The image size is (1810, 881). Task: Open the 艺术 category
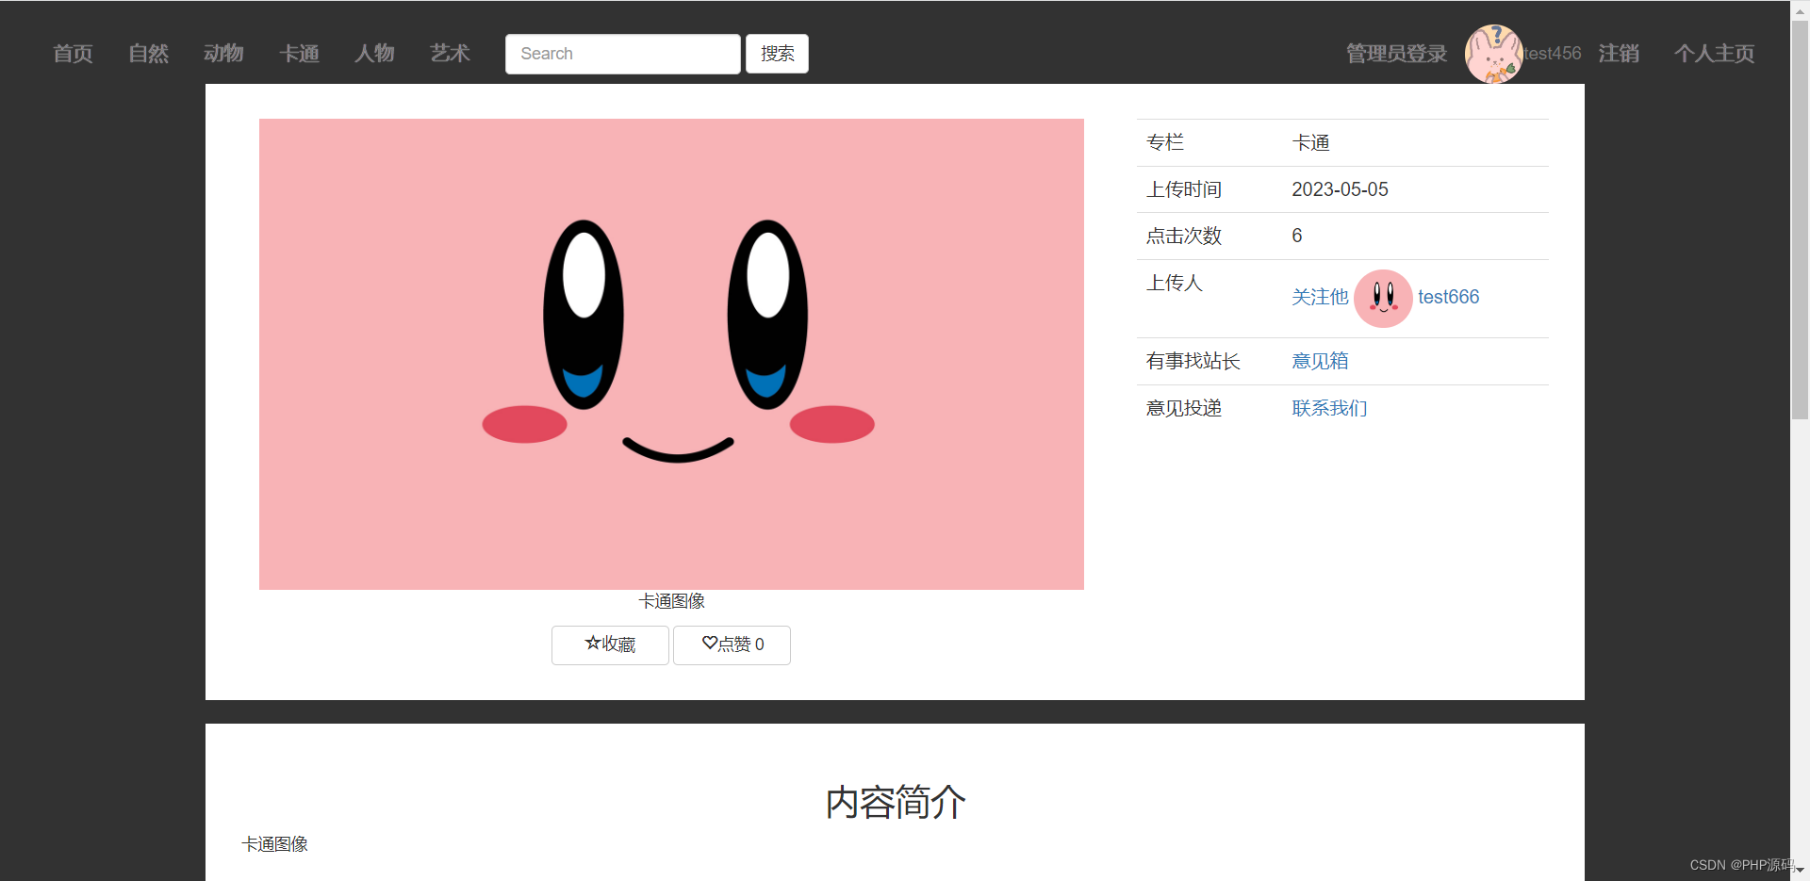coord(450,54)
